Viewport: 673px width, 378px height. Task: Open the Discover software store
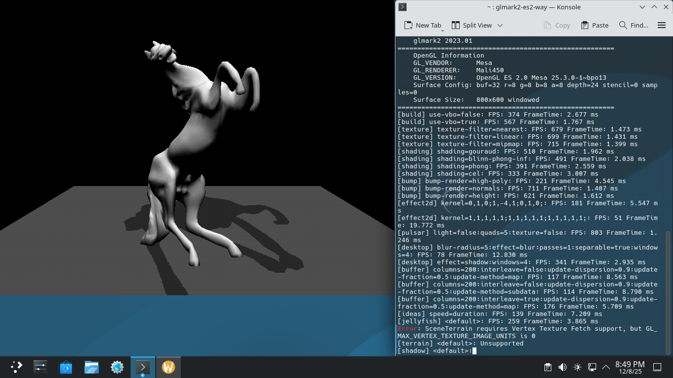[66, 367]
